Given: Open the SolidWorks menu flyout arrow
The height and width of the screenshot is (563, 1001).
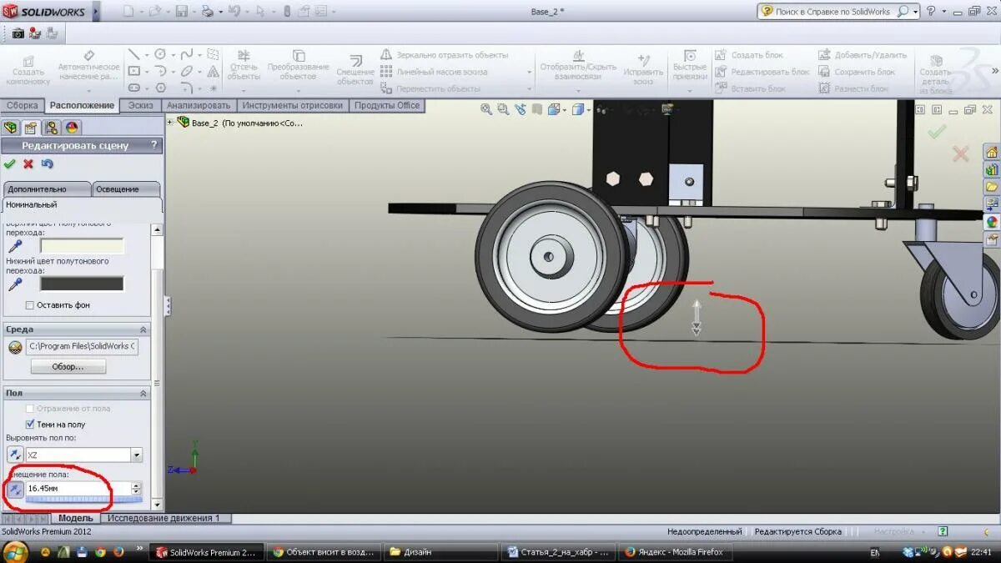Looking at the screenshot, I should pos(94,12).
